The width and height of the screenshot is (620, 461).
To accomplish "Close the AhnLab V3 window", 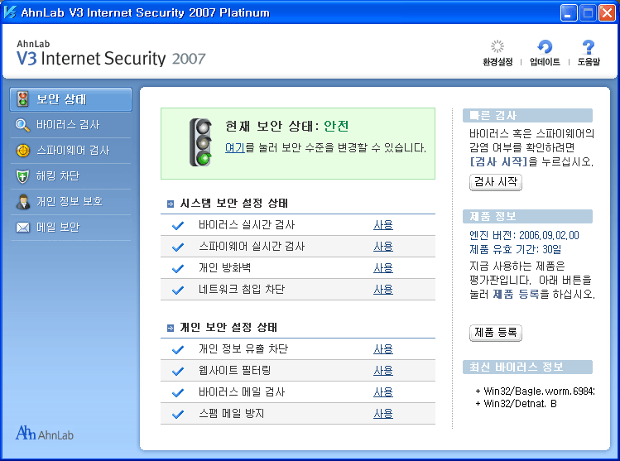I will point(607,13).
